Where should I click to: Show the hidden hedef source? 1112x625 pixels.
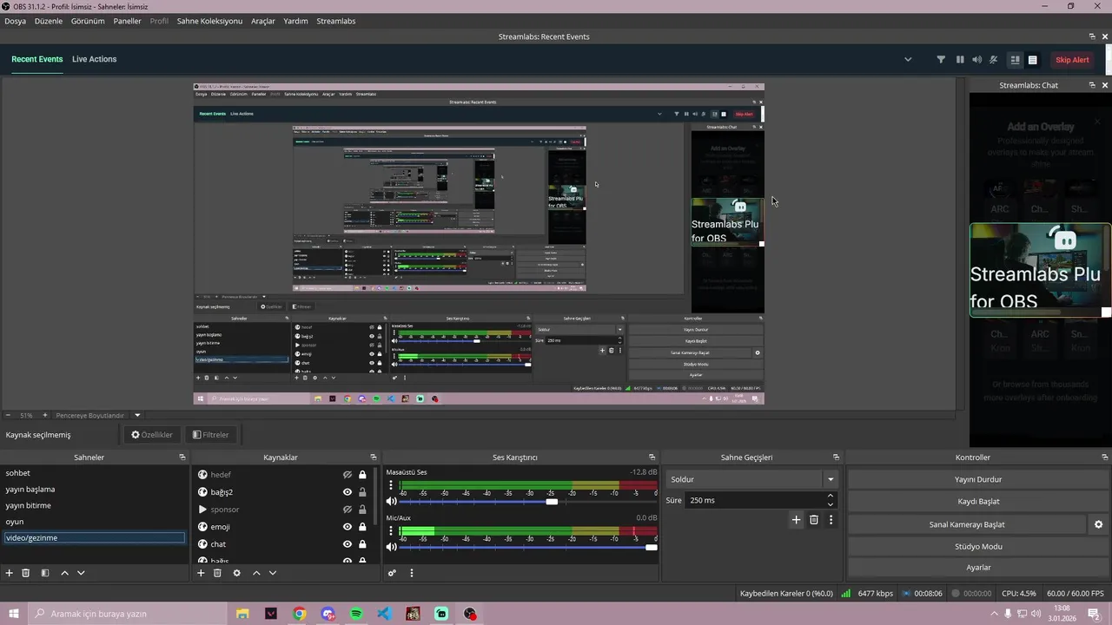[x=347, y=475]
